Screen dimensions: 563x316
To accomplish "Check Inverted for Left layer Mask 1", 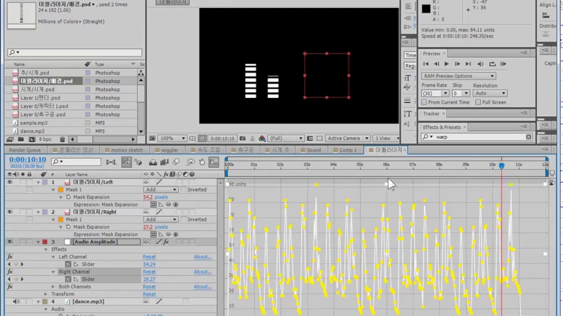I will 183,190.
